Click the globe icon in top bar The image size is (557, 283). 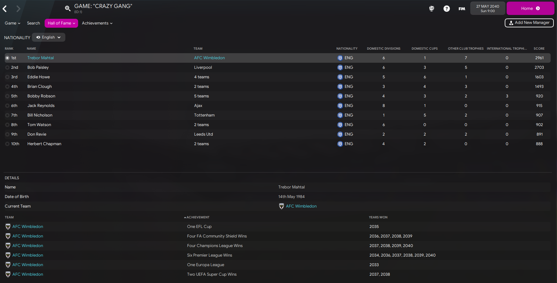(432, 9)
